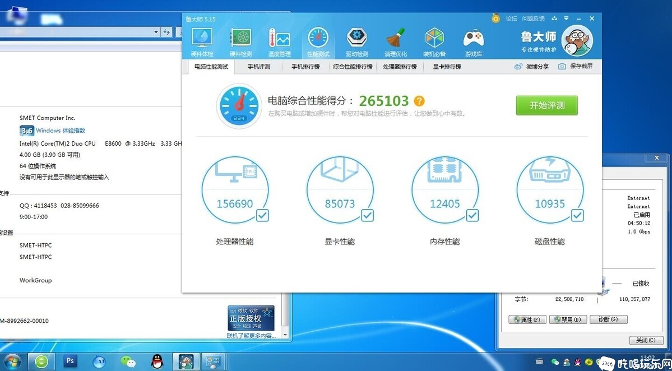The width and height of the screenshot is (672, 371).
Task: Click the orange question mark beside score 265103
Action: [x=419, y=101]
